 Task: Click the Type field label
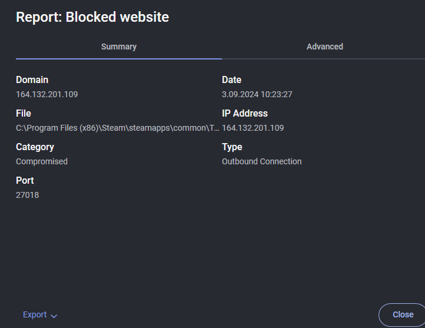[232, 147]
